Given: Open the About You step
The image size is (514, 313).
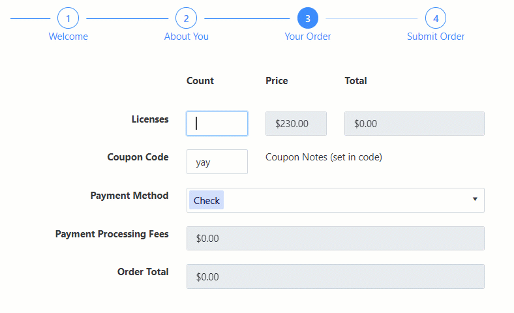Looking at the screenshot, I should pyautogui.click(x=186, y=37).
